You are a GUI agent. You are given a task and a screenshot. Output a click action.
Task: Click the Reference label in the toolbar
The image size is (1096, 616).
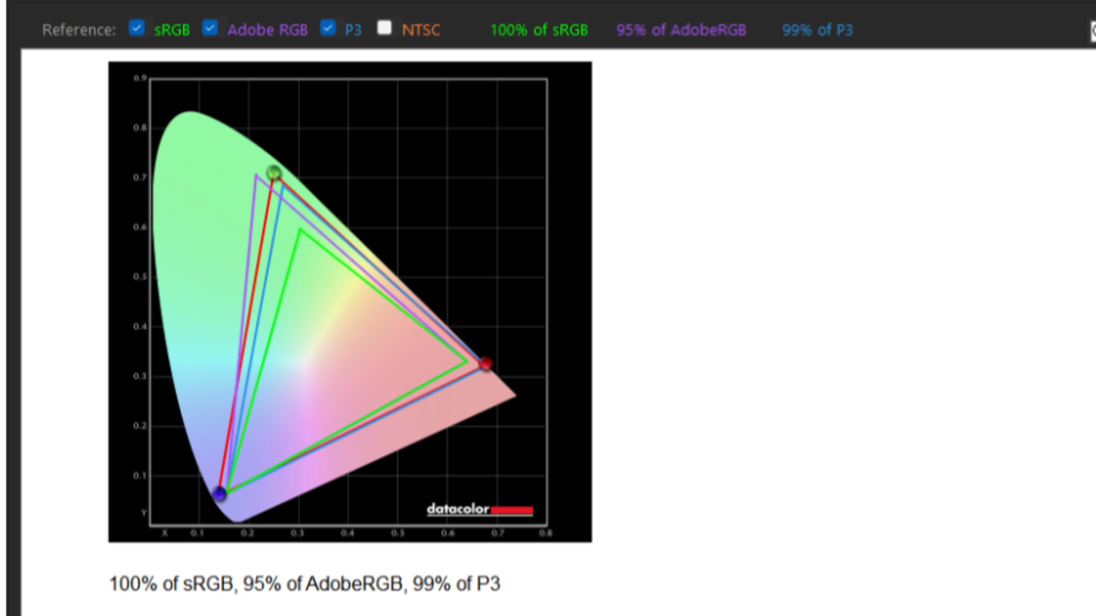[79, 30]
